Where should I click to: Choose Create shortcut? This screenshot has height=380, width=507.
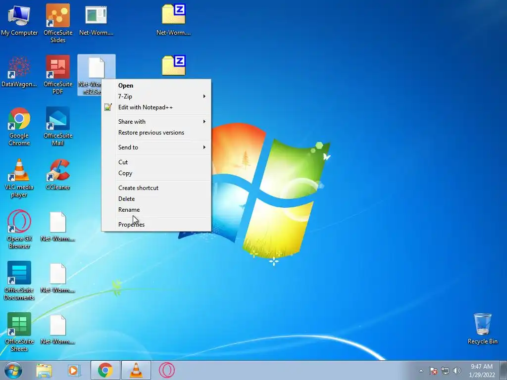tap(156, 188)
